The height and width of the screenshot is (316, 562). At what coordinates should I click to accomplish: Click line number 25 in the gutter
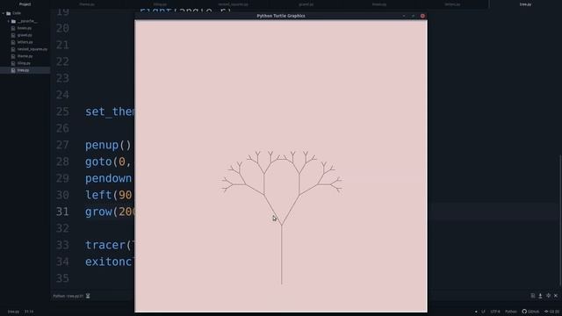(x=62, y=111)
